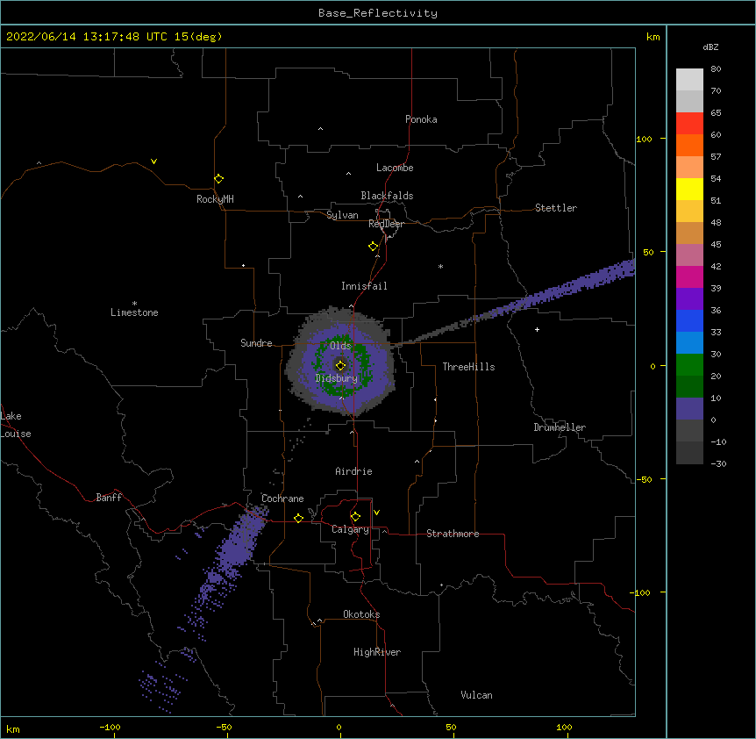Click the RockyMH label
This screenshot has width=756, height=739.
pos(215,199)
